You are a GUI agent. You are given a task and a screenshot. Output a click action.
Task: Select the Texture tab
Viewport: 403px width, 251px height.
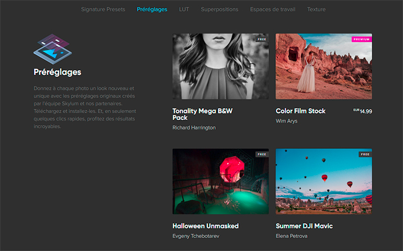coord(316,9)
